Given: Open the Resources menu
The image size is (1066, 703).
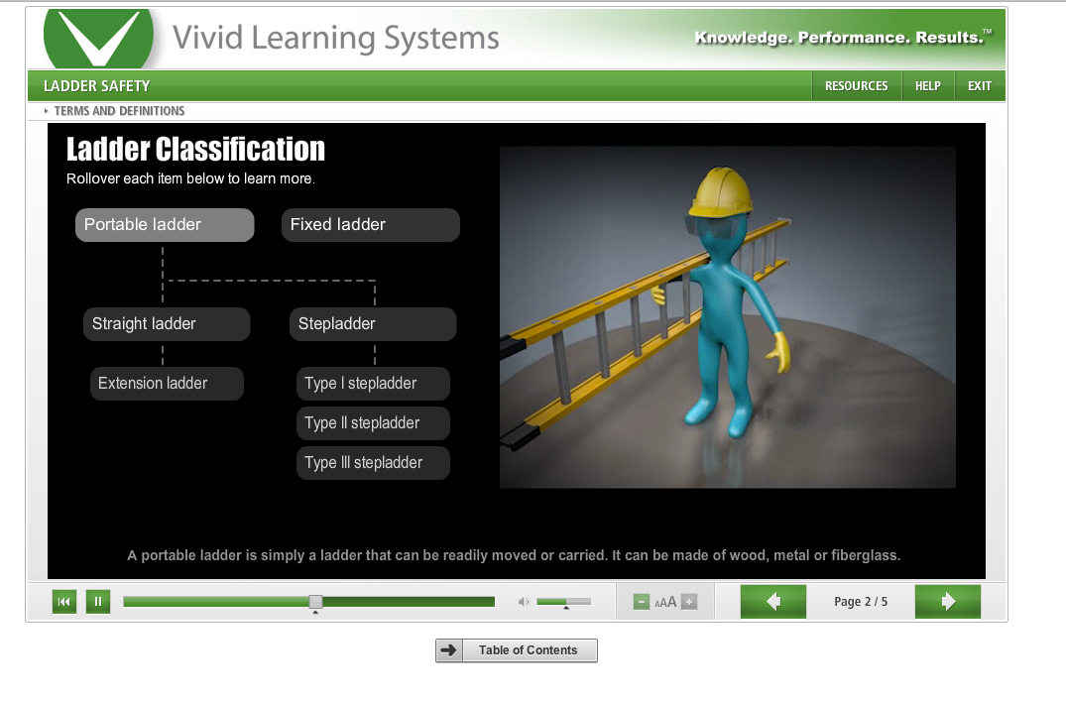Looking at the screenshot, I should click(x=856, y=86).
